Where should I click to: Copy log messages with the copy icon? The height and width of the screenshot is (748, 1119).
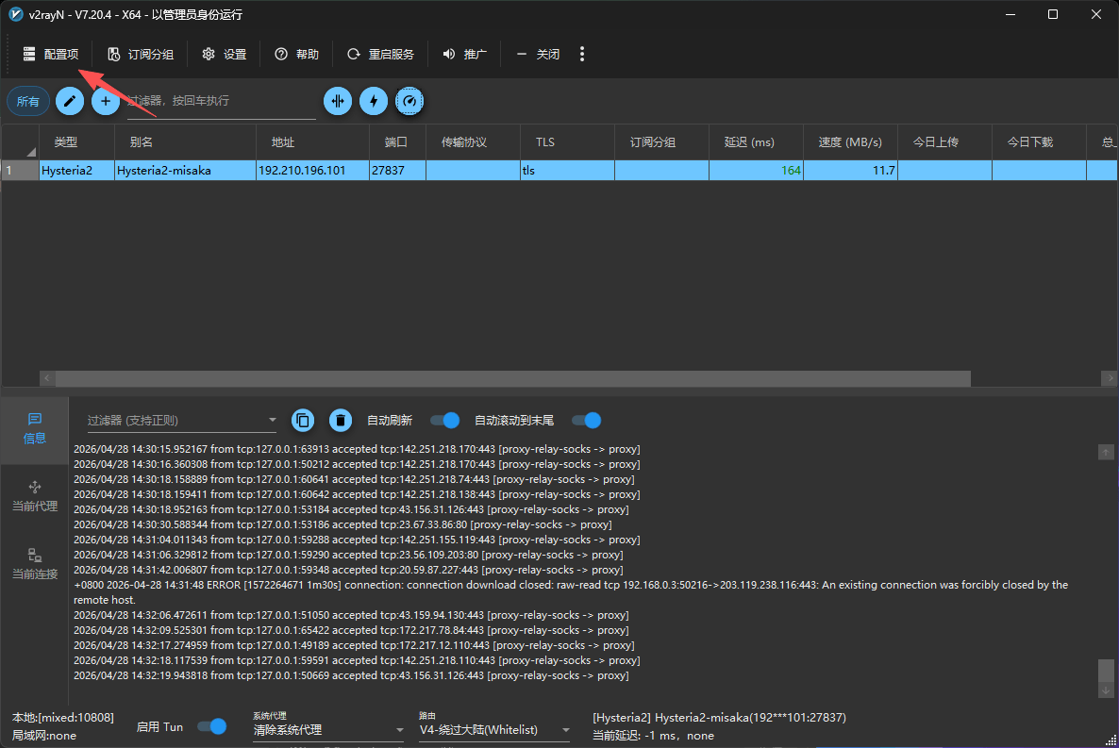[x=303, y=421]
